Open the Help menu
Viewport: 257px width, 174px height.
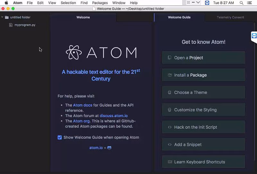coord(134,3)
